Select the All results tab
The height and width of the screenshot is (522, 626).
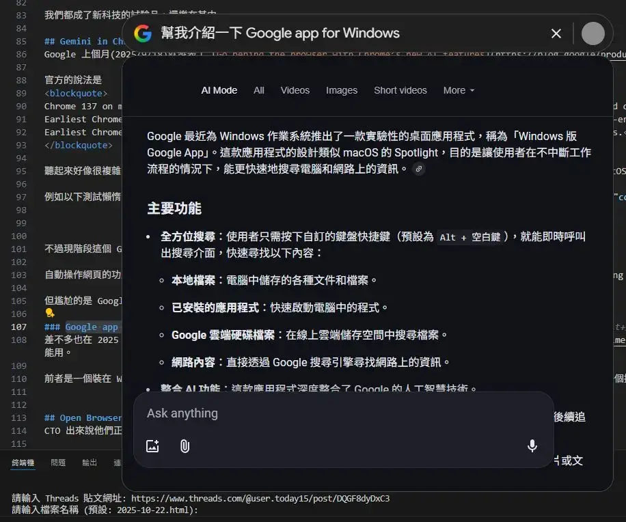pyautogui.click(x=259, y=90)
